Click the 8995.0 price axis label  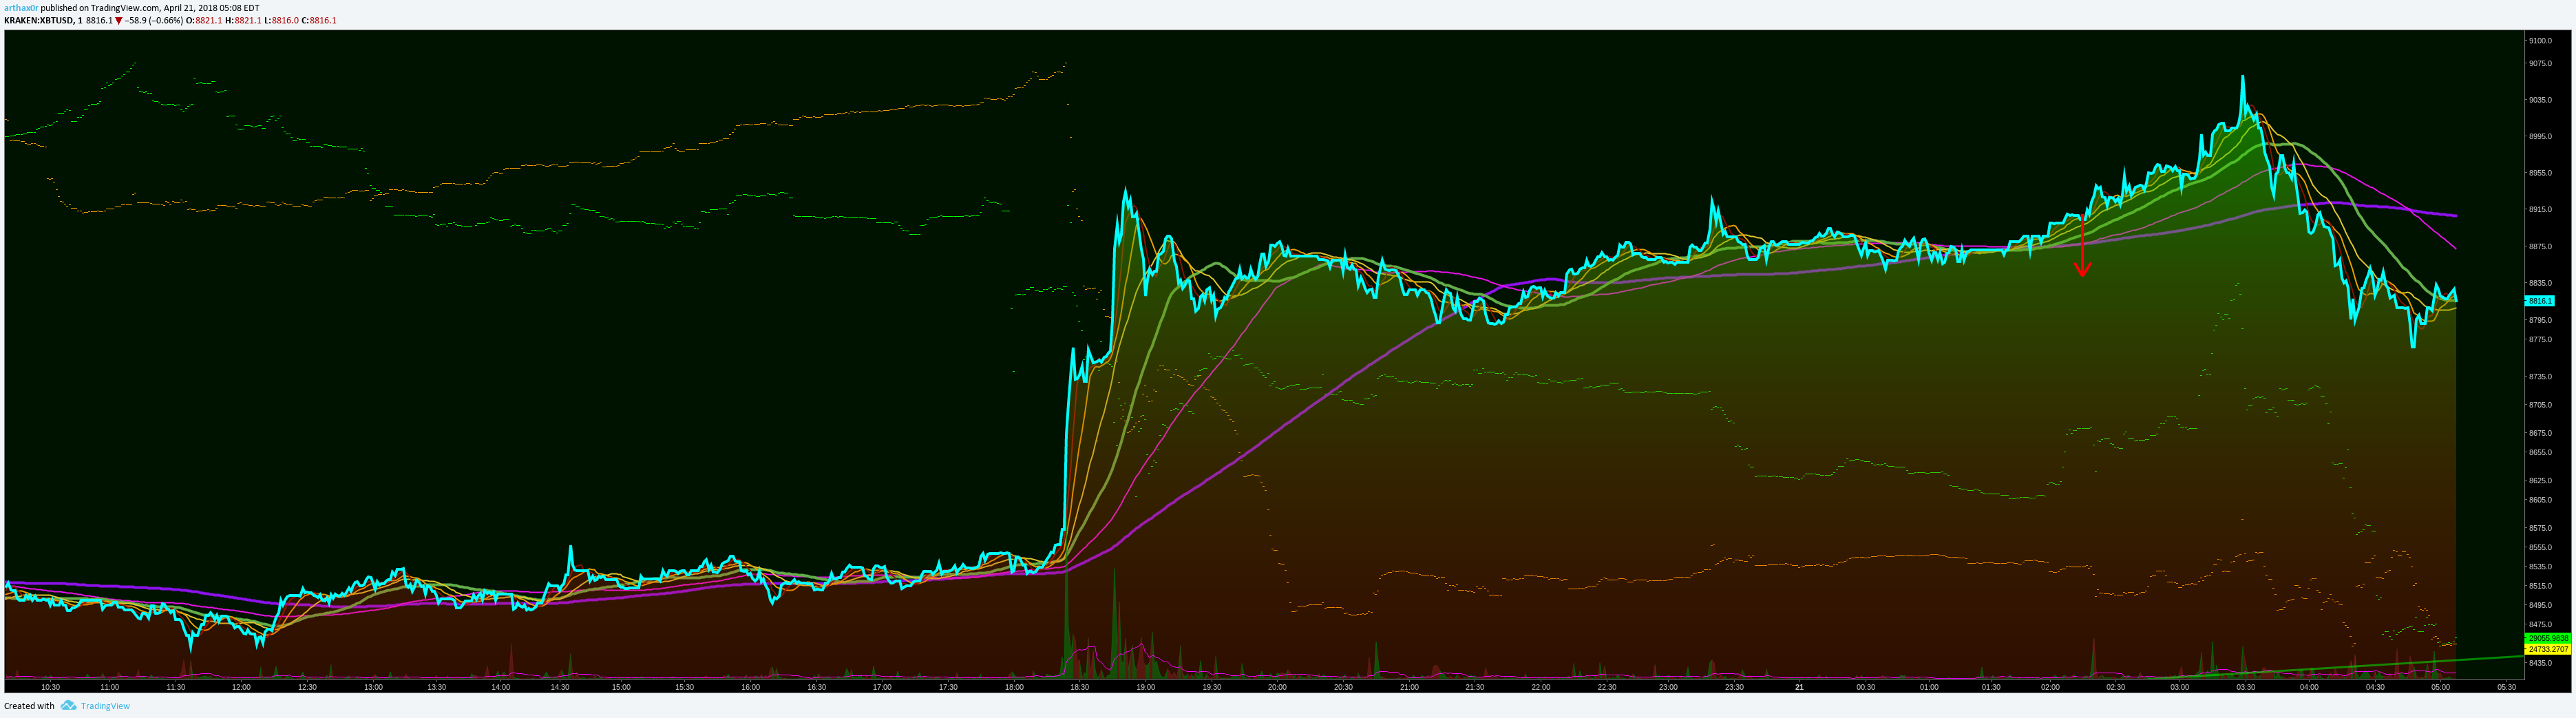[x=2540, y=136]
